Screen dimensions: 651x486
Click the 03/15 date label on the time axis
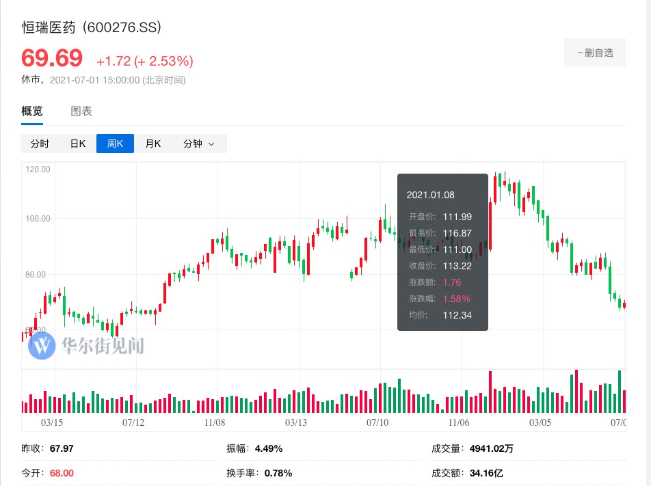pyautogui.click(x=52, y=423)
